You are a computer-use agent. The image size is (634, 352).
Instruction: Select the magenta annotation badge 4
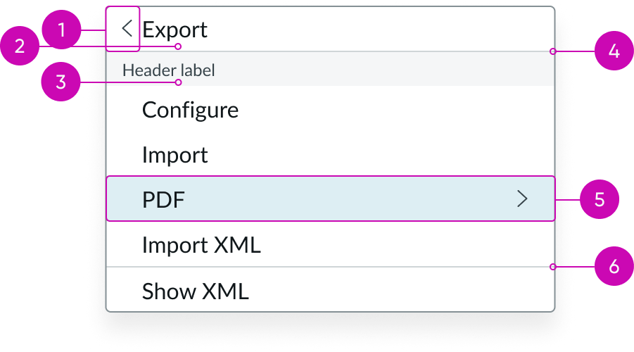point(614,51)
